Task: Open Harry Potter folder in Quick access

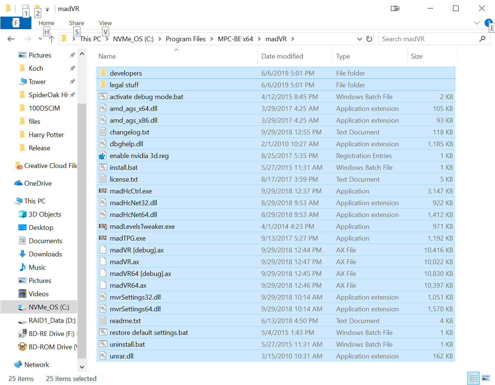Action: [x=46, y=134]
